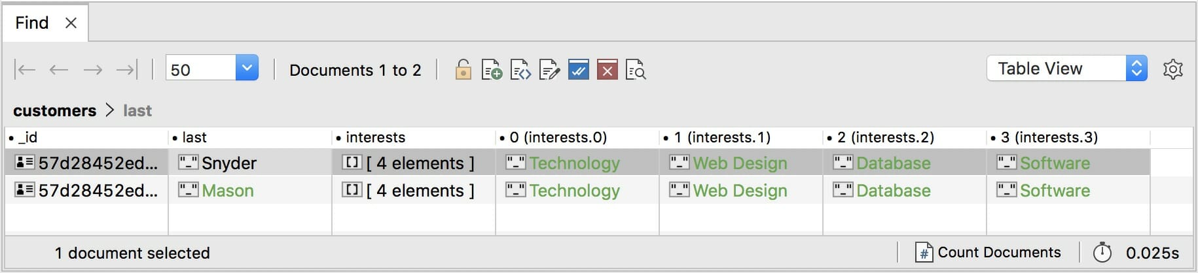
Task: Click the Count Documents button
Action: 989,252
